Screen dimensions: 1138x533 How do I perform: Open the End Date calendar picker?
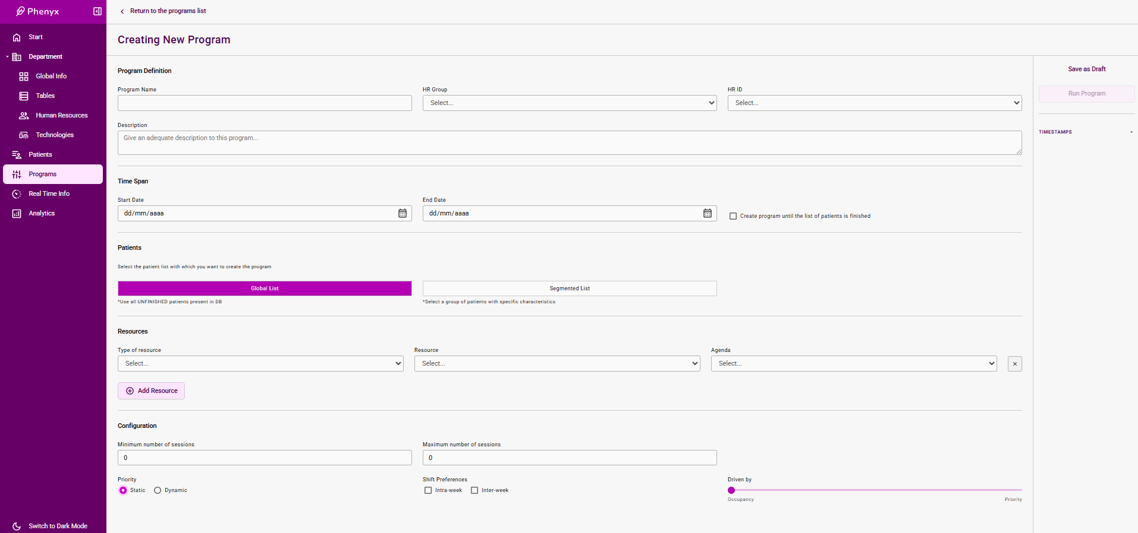pyautogui.click(x=708, y=213)
